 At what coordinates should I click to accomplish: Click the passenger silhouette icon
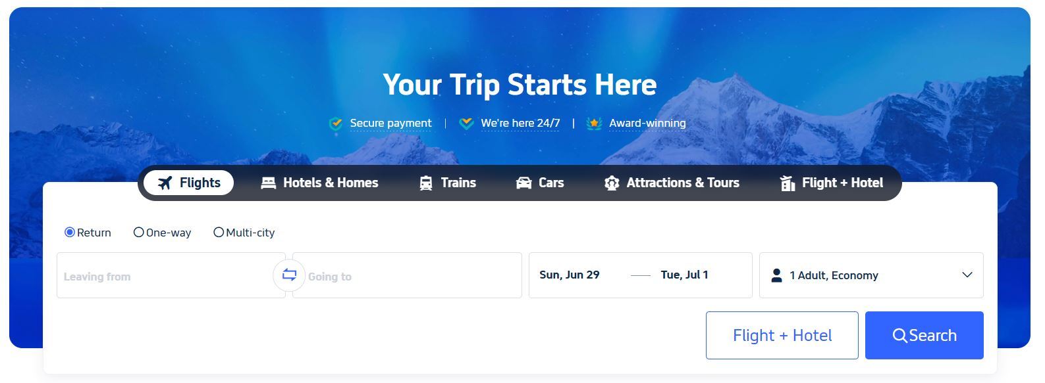(x=777, y=275)
